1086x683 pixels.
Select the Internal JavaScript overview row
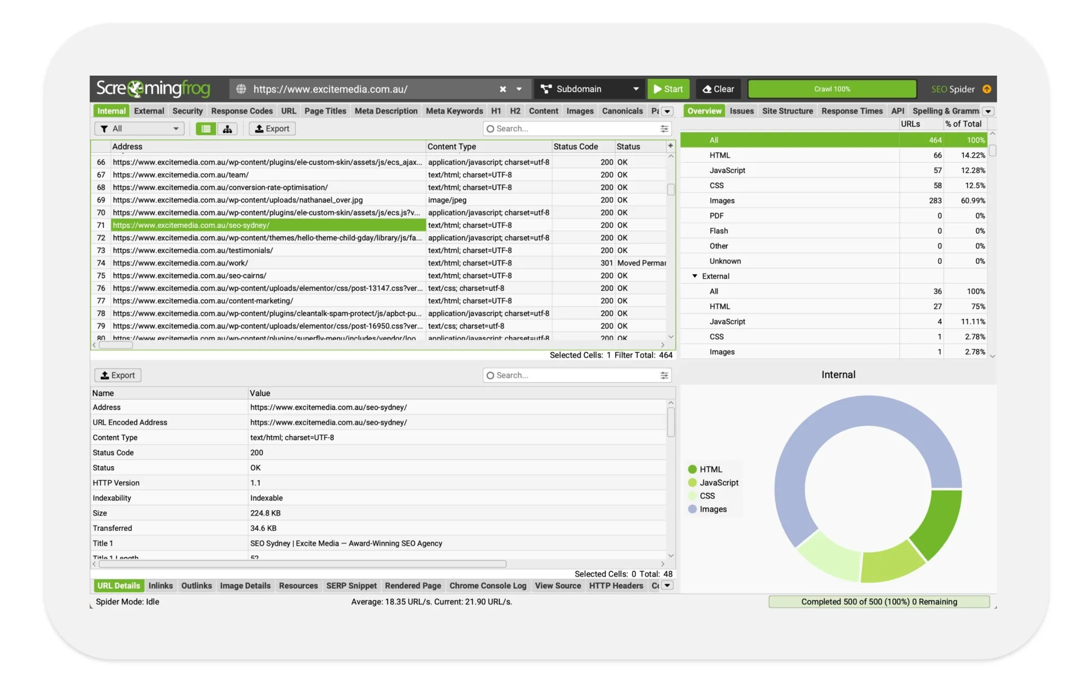click(x=834, y=171)
